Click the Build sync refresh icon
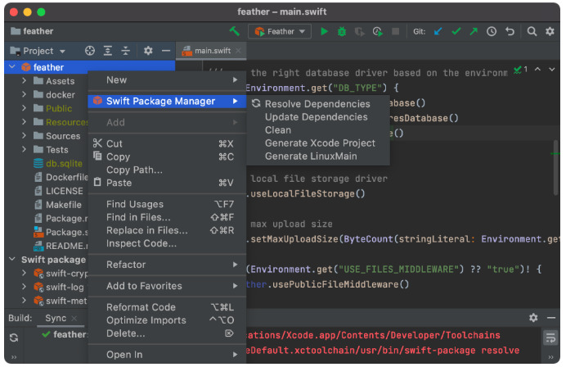Viewport: 566px width, 367px height. click(x=14, y=338)
